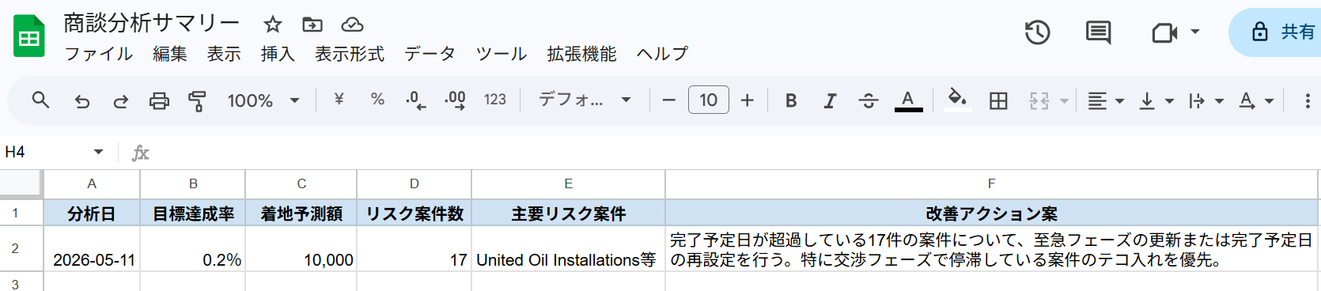Open the comments panel icon

[1098, 32]
